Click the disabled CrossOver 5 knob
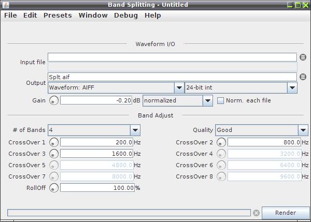The height and width of the screenshot is (222, 311). coord(54,165)
